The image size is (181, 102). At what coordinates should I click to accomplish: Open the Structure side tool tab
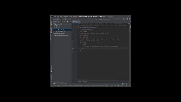point(51,78)
